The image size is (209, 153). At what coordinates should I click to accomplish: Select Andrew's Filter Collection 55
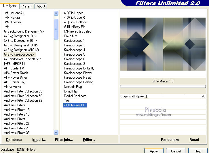point(23,91)
